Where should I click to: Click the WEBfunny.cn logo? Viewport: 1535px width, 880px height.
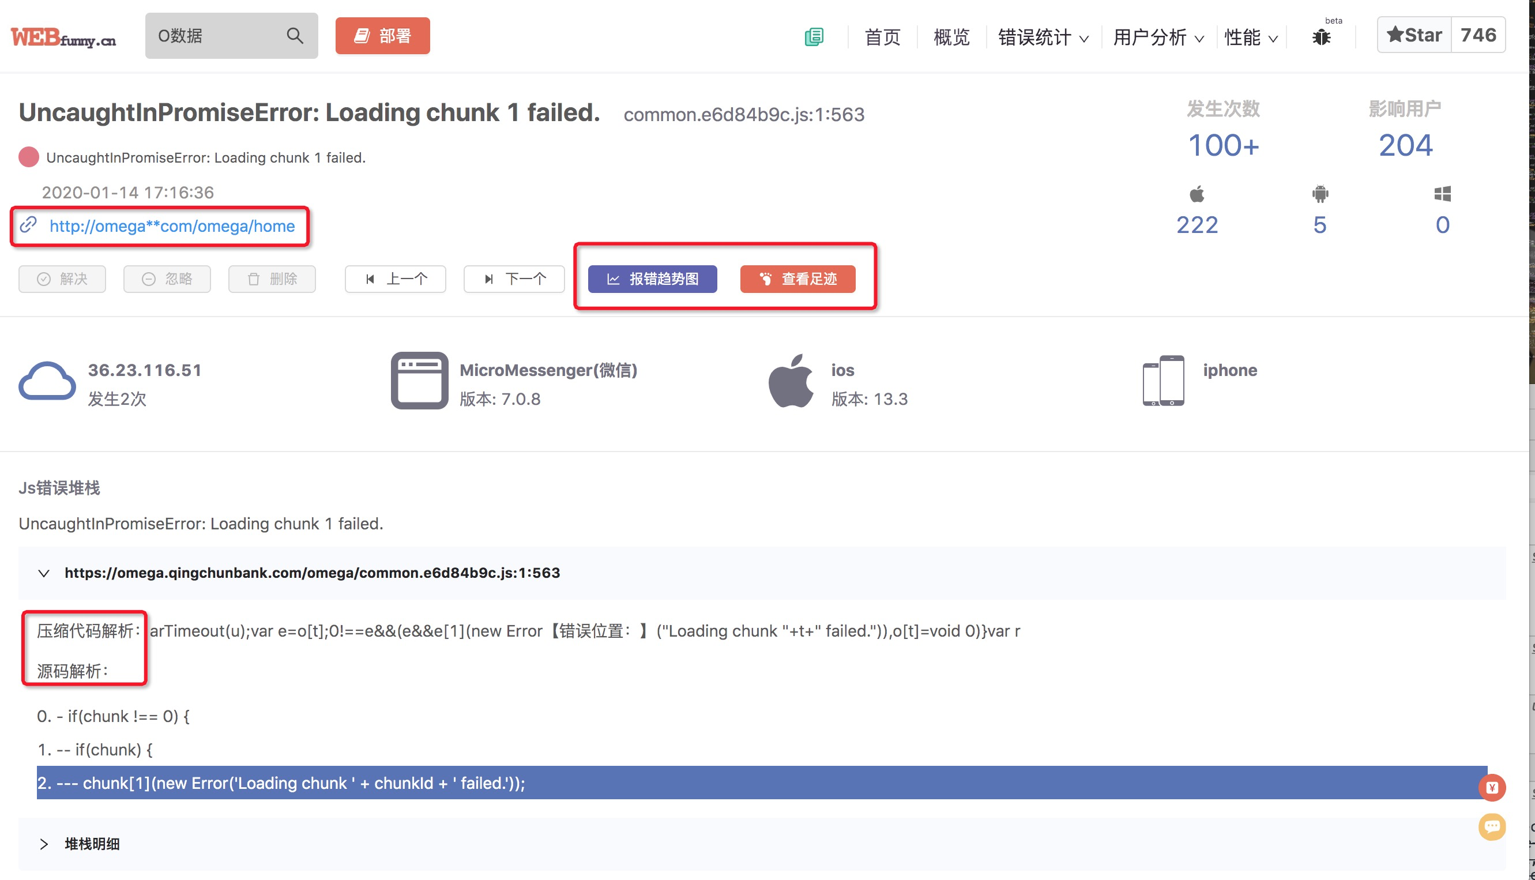coord(63,37)
